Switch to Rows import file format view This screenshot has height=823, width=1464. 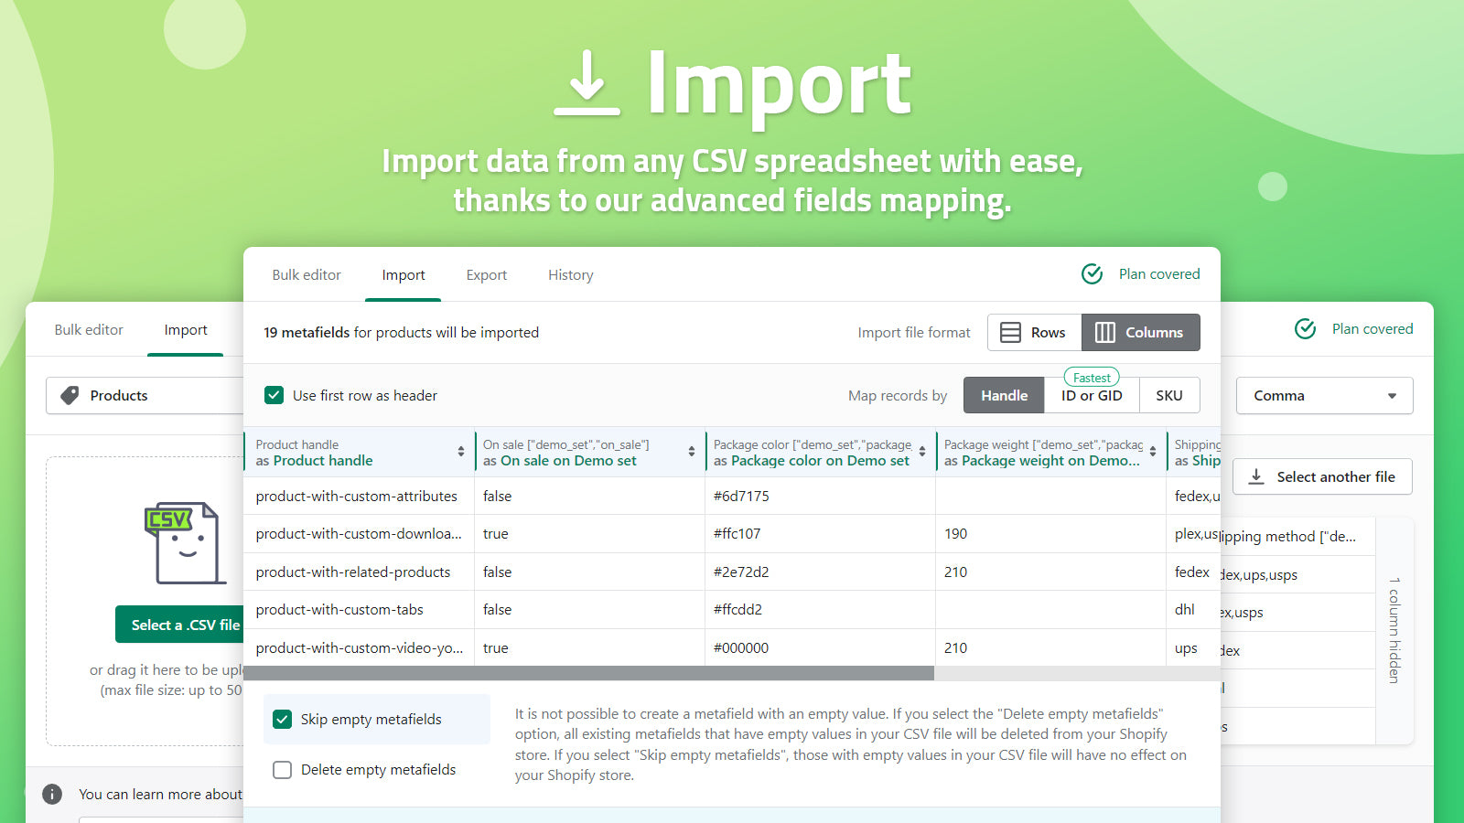pyautogui.click(x=1034, y=332)
